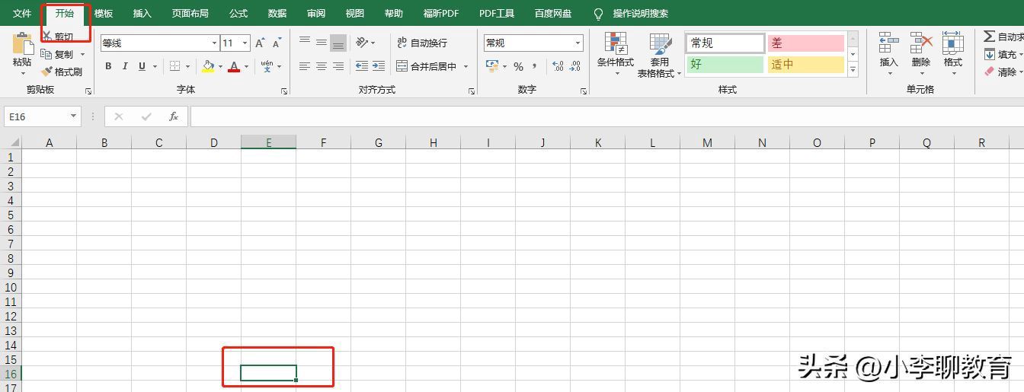
Task: Click the percent style icon
Action: pos(518,66)
